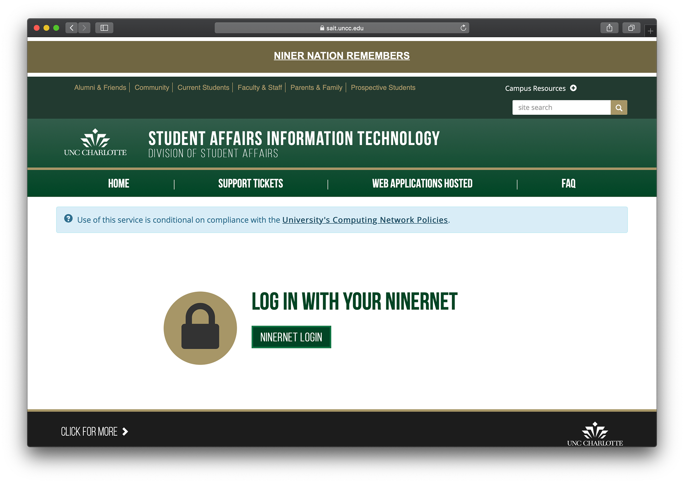Viewport: 684px width, 483px height.
Task: Open Web Applications Hosted menu
Action: click(422, 183)
